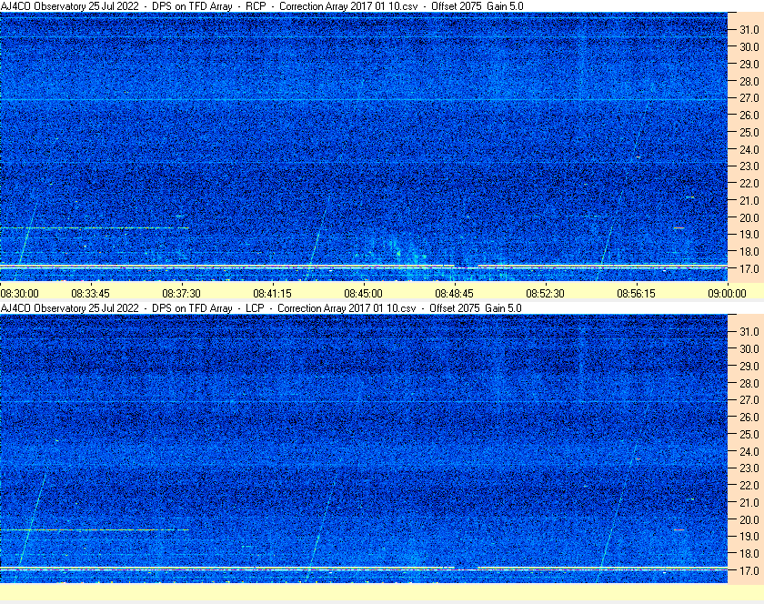The image size is (764, 604).
Task: Click the 21.0 frequency label on LCP plot
Action: click(749, 502)
